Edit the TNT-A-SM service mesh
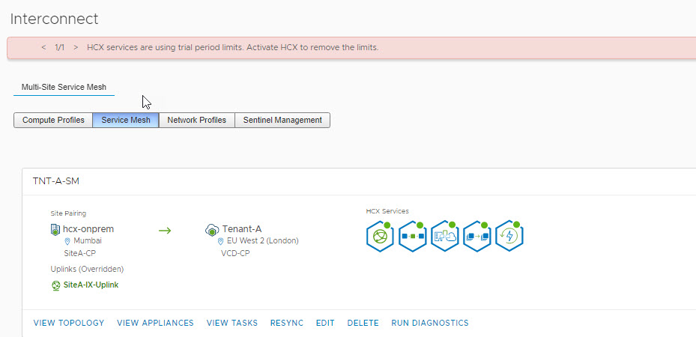The width and height of the screenshot is (696, 337). pos(325,323)
